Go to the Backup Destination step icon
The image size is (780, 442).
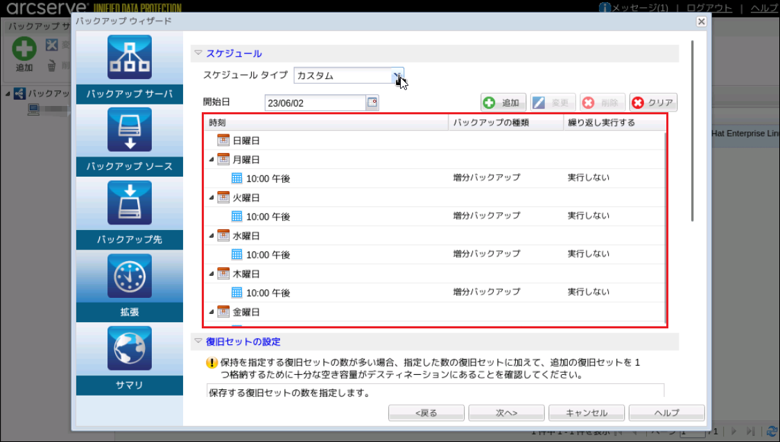click(130, 202)
